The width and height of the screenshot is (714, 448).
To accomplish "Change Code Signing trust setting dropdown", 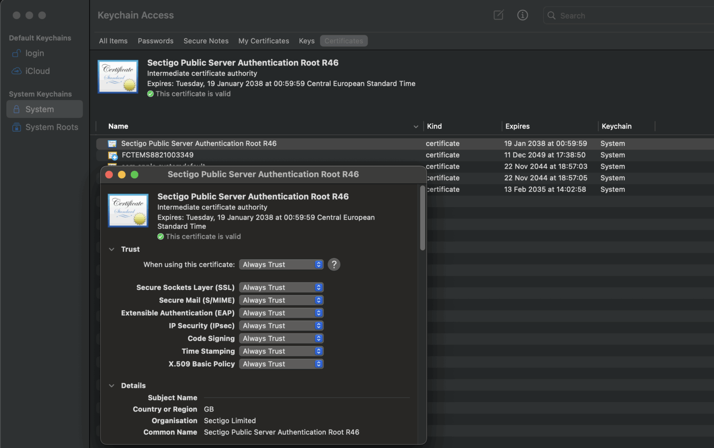I will [x=281, y=338].
